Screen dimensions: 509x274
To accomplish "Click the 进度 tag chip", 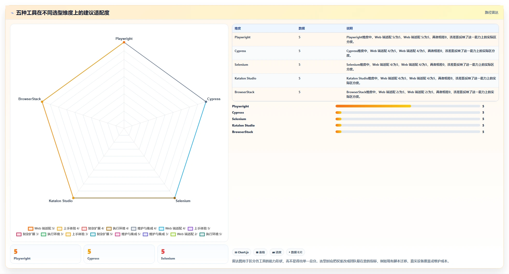I will click(277, 252).
